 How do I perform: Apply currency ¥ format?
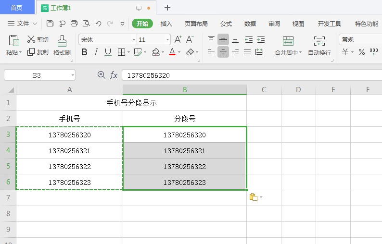(x=345, y=52)
